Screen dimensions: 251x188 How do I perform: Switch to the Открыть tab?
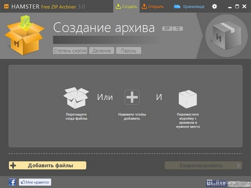[153, 7]
